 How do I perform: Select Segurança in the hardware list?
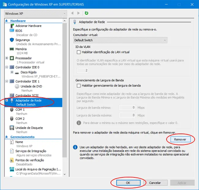22,40
